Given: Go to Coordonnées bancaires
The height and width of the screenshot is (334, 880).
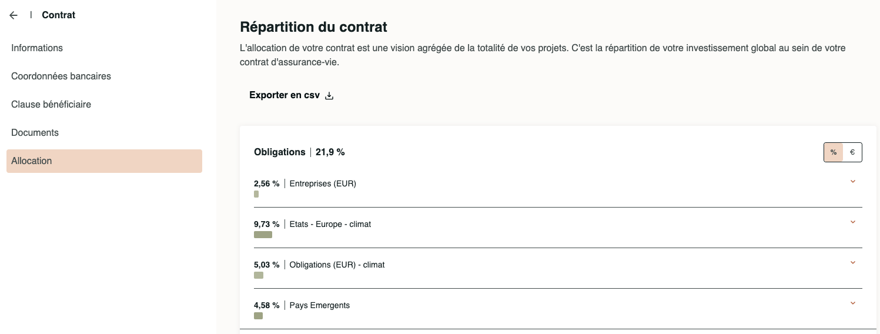Looking at the screenshot, I should click(61, 76).
